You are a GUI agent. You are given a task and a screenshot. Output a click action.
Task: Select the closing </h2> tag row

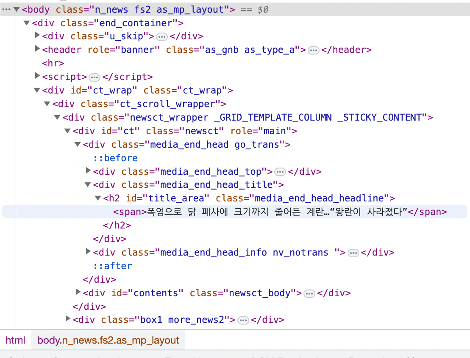click(117, 226)
